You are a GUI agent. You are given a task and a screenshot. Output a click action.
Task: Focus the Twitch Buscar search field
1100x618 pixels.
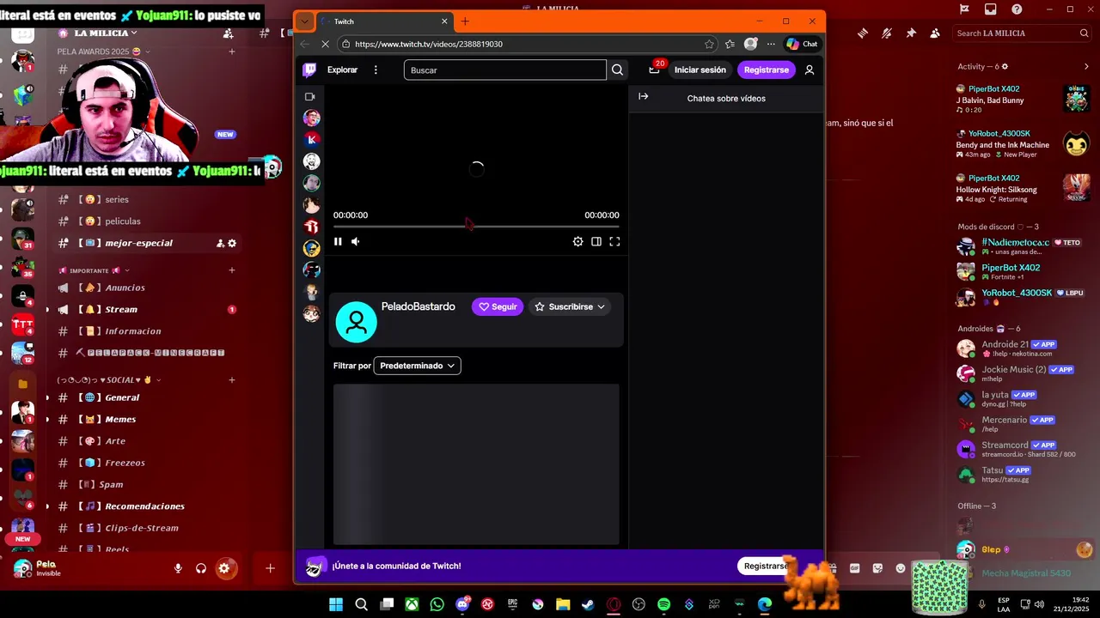point(505,70)
